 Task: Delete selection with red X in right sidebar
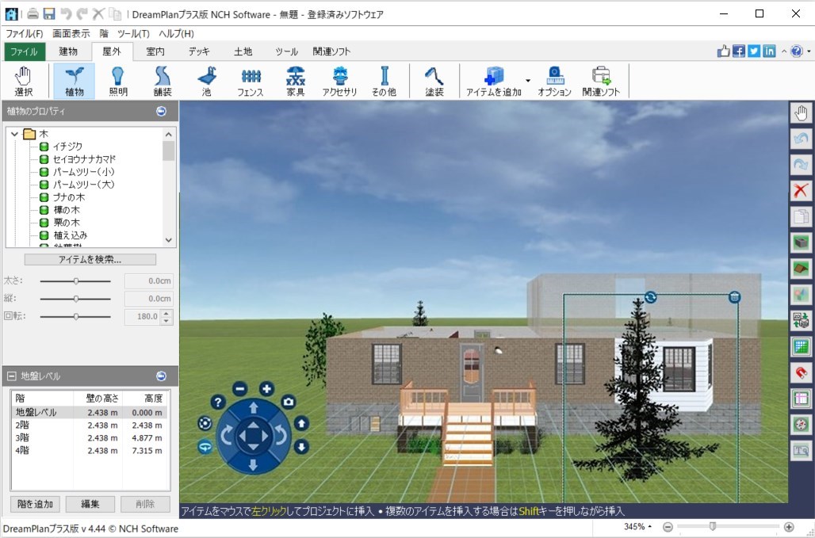pos(801,190)
